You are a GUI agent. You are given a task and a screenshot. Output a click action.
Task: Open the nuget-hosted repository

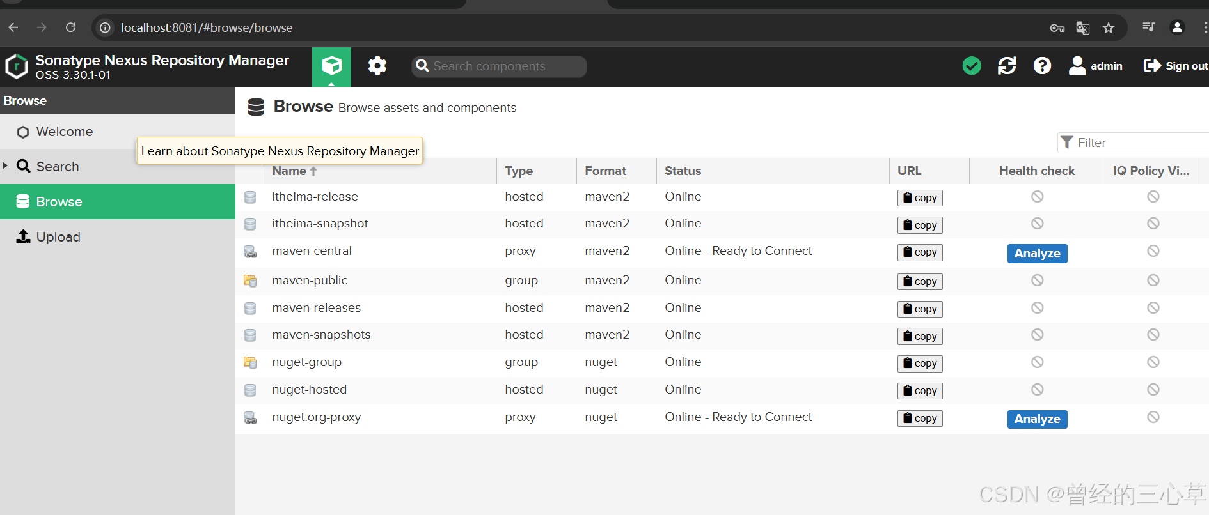[x=309, y=390]
